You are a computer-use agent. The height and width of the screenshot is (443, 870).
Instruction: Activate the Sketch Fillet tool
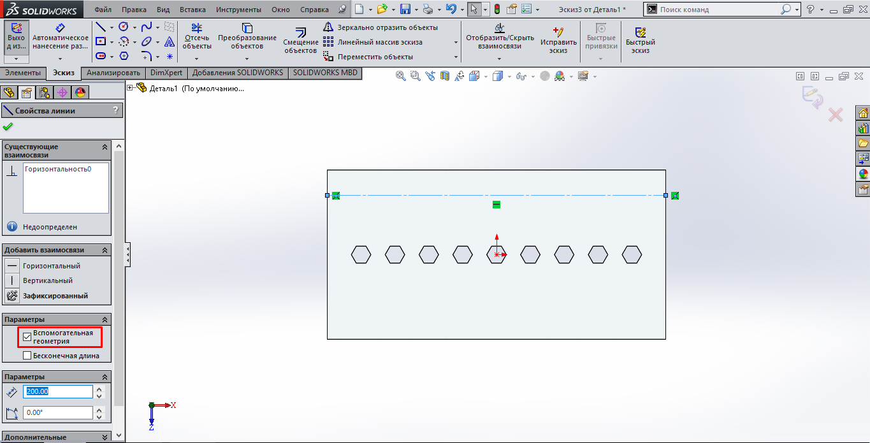pos(147,56)
